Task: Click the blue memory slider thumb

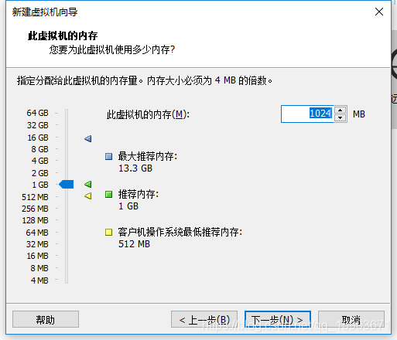Action: click(67, 185)
